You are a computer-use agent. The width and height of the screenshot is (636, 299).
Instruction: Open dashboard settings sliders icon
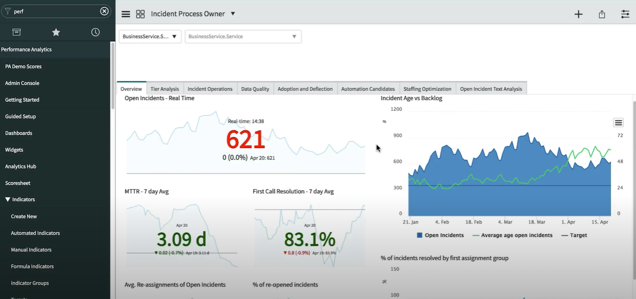tap(625, 14)
